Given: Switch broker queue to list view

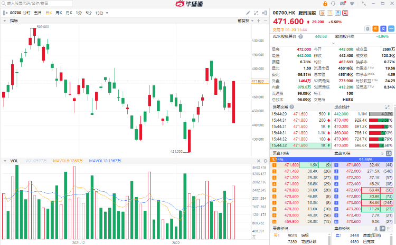Looking at the screenshot, I should tap(383, 229).
